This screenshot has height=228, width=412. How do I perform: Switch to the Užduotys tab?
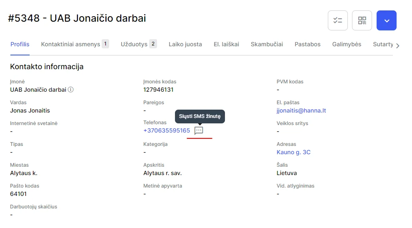coord(139,44)
